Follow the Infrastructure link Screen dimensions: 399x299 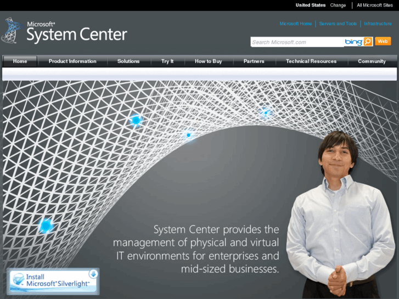(x=378, y=24)
